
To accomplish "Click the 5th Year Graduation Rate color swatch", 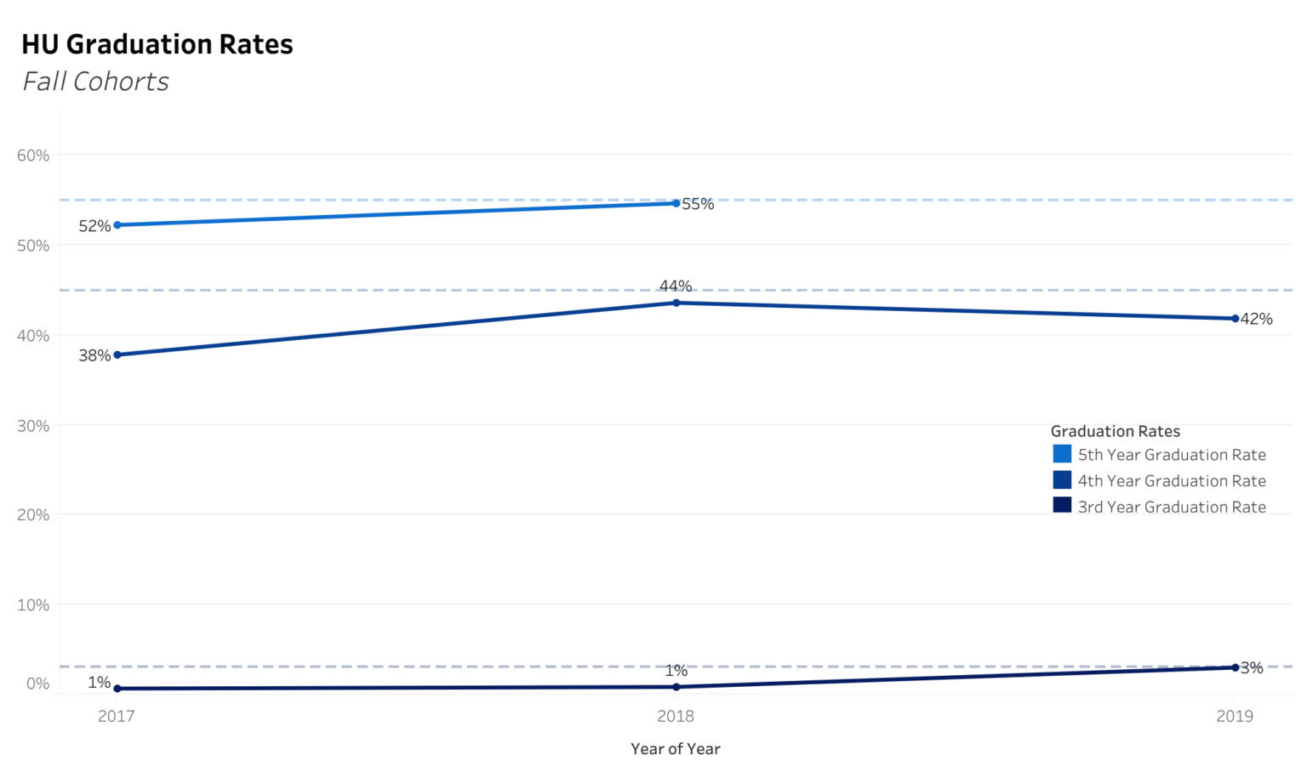I will point(1061,454).
